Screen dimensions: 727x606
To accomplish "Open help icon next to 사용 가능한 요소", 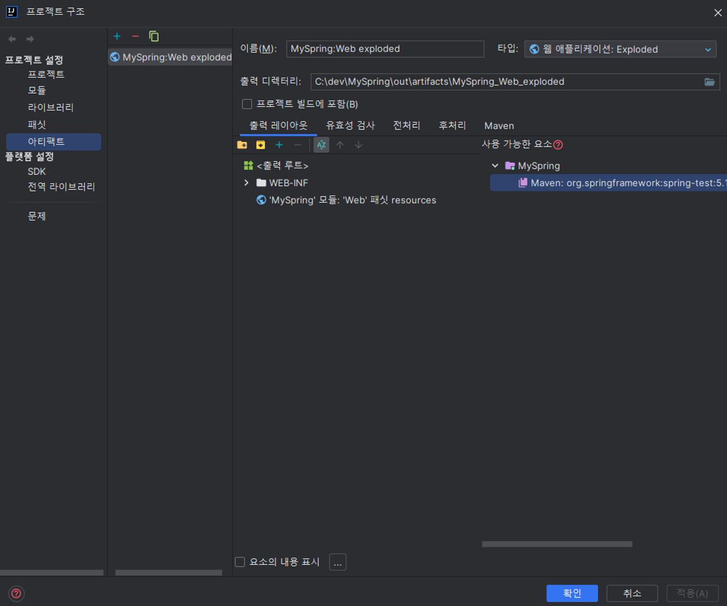I will coord(558,145).
